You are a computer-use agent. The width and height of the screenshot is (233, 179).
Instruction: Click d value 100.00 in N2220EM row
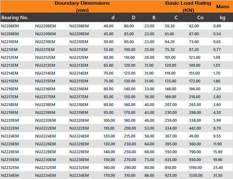pos(109,120)
